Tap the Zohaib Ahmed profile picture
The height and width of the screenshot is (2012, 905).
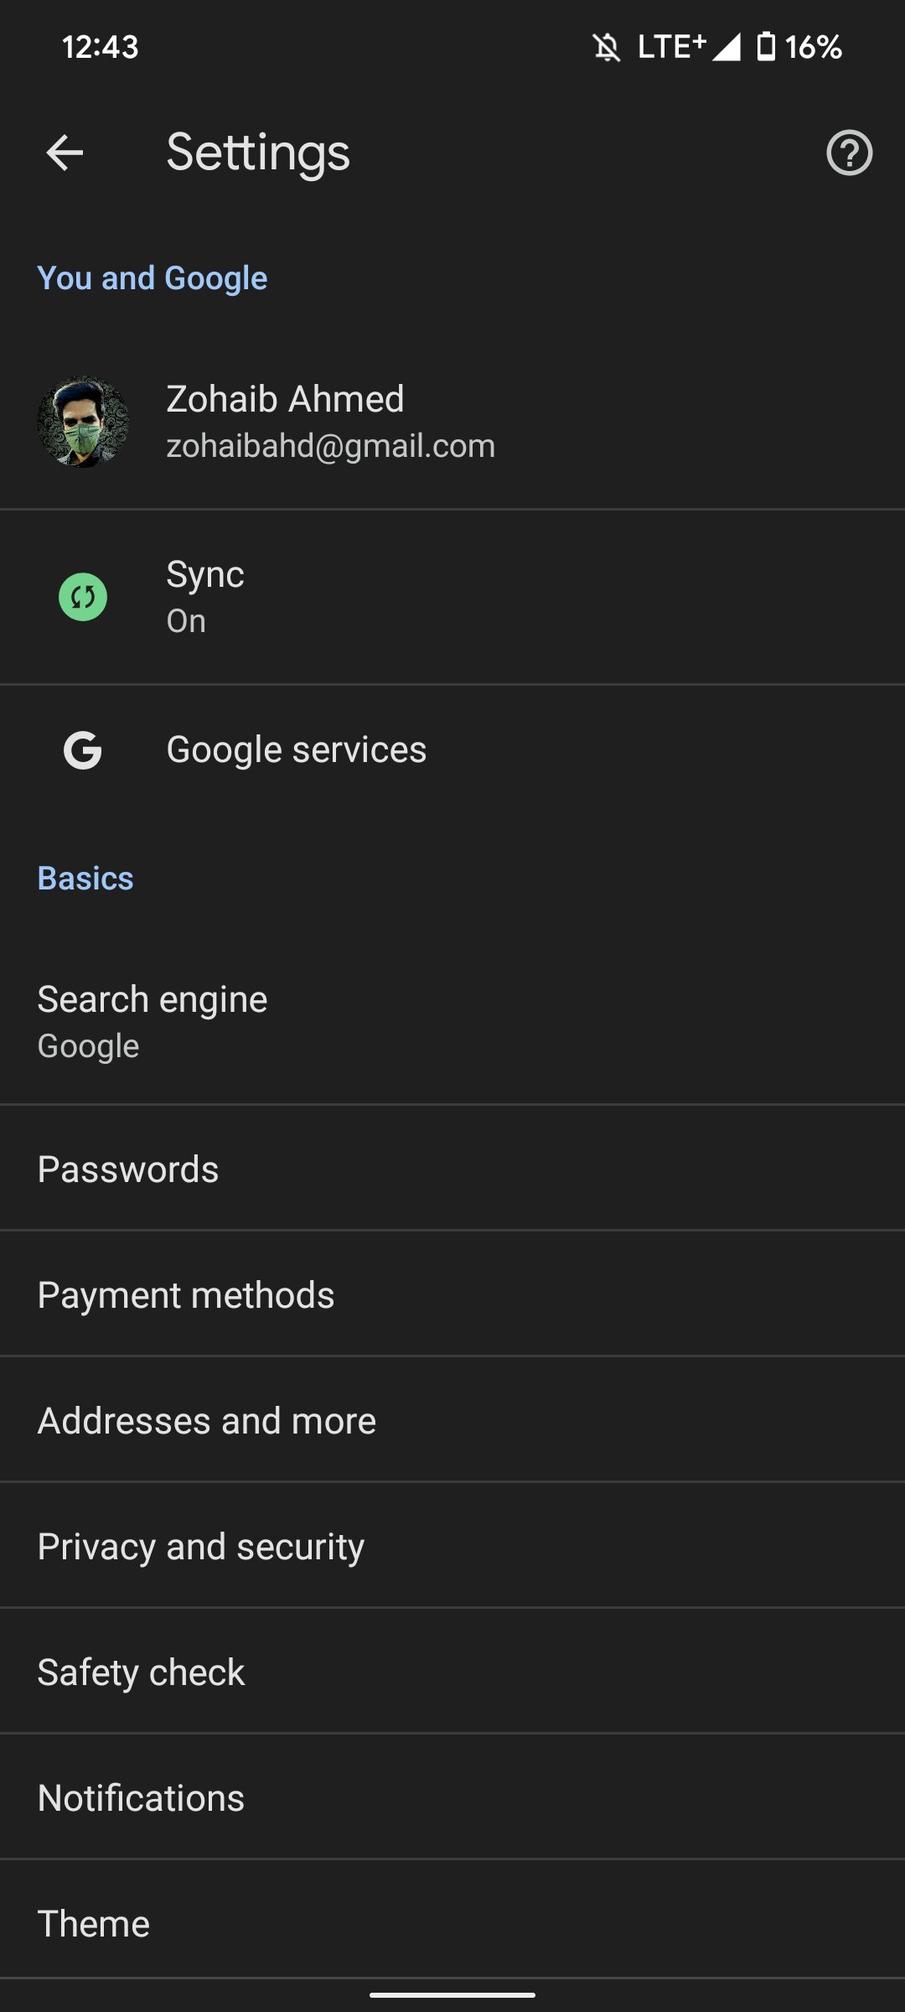tap(83, 422)
